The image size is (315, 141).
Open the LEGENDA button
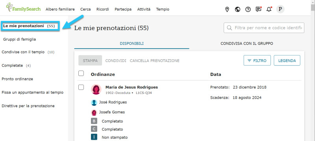click(287, 61)
